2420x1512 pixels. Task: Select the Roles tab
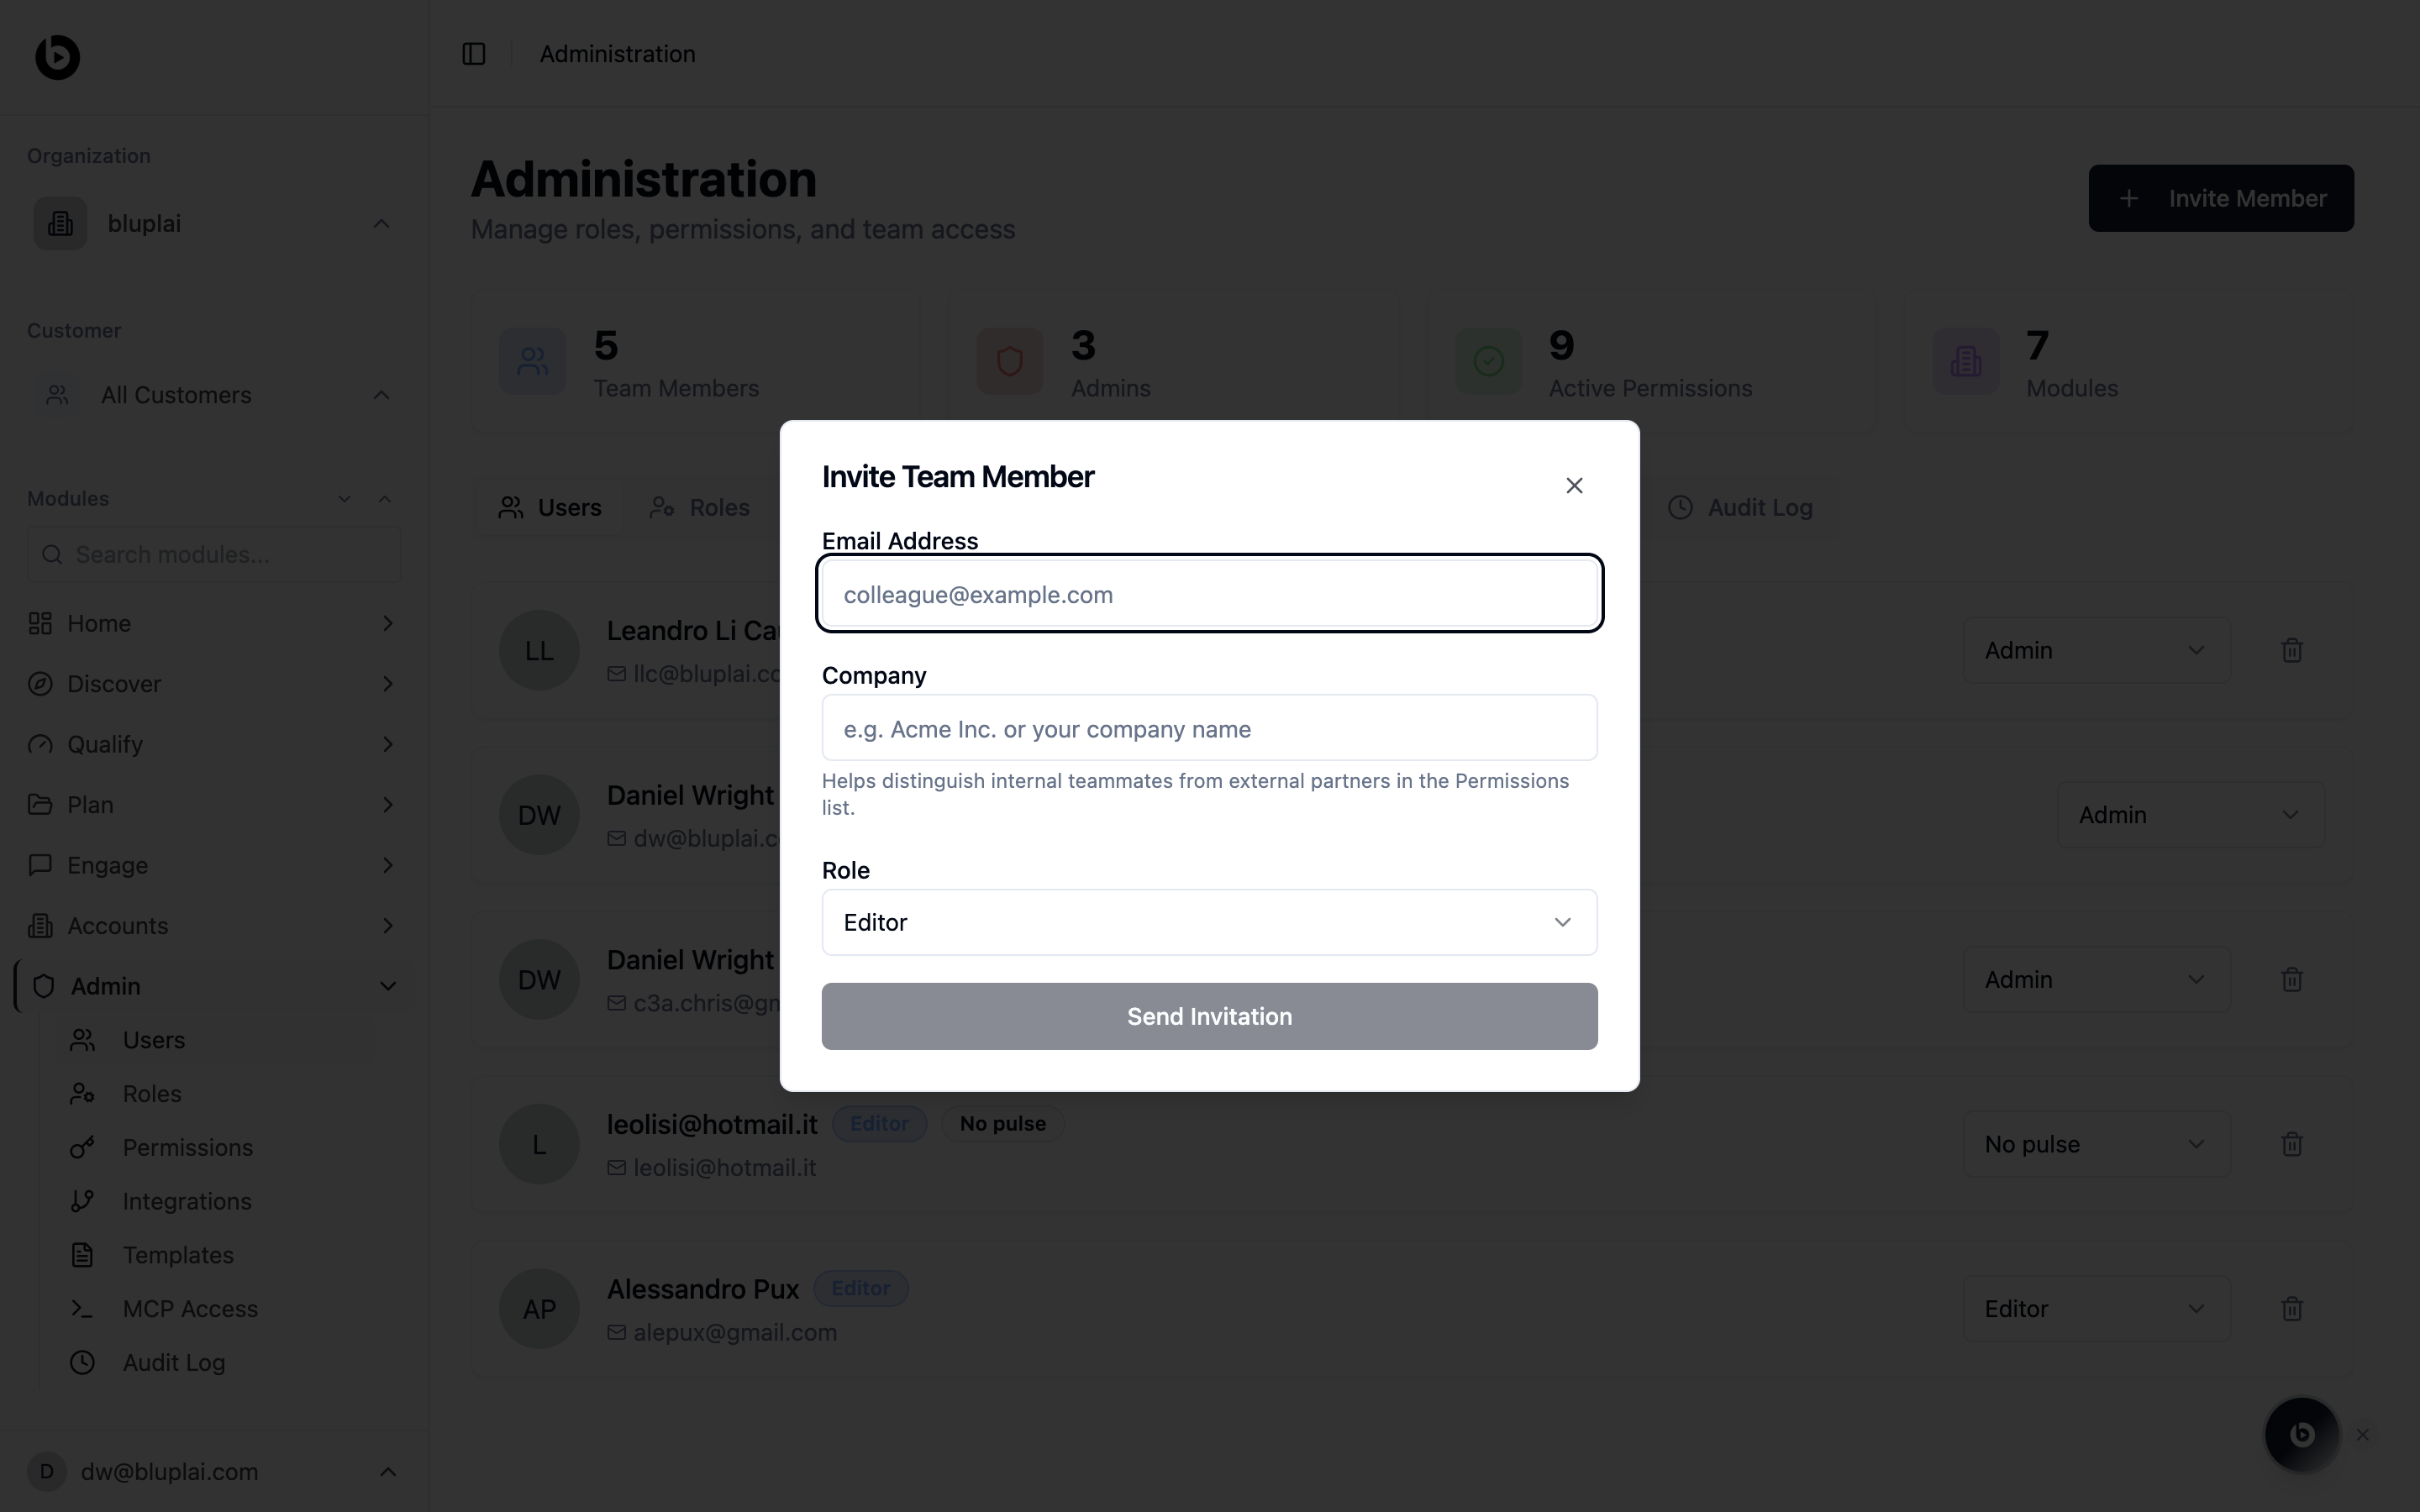point(700,508)
